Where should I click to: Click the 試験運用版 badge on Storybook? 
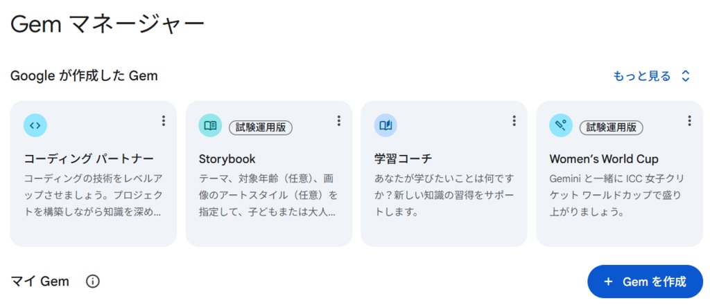tap(261, 127)
